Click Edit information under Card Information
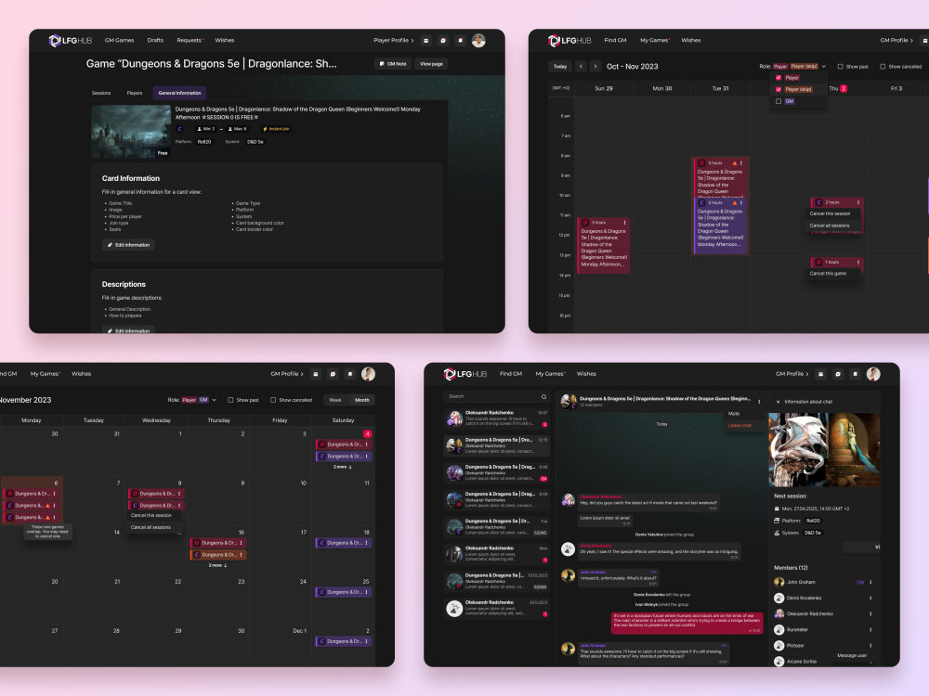Viewport: 929px width, 696px height. pyautogui.click(x=128, y=245)
